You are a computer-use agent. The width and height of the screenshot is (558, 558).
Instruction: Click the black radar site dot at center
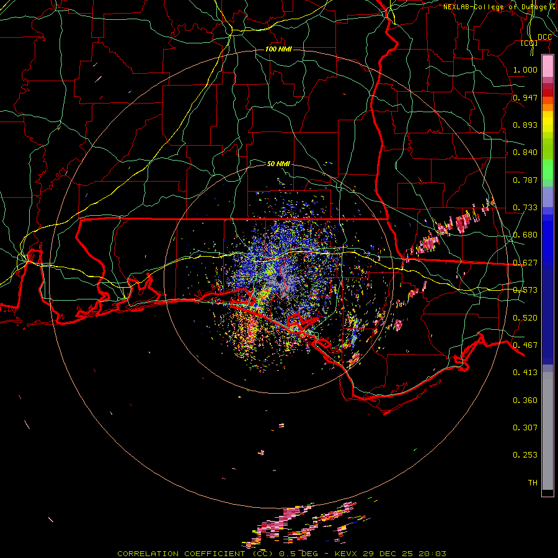coord(278,278)
